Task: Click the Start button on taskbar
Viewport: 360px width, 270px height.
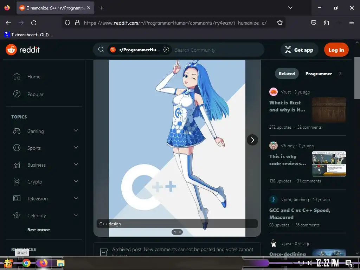Action: [8, 263]
